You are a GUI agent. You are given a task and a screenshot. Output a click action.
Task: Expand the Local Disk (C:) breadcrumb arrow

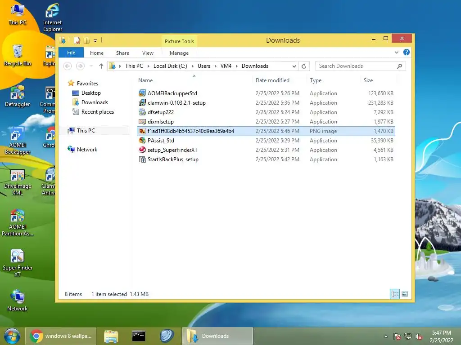pos(193,66)
